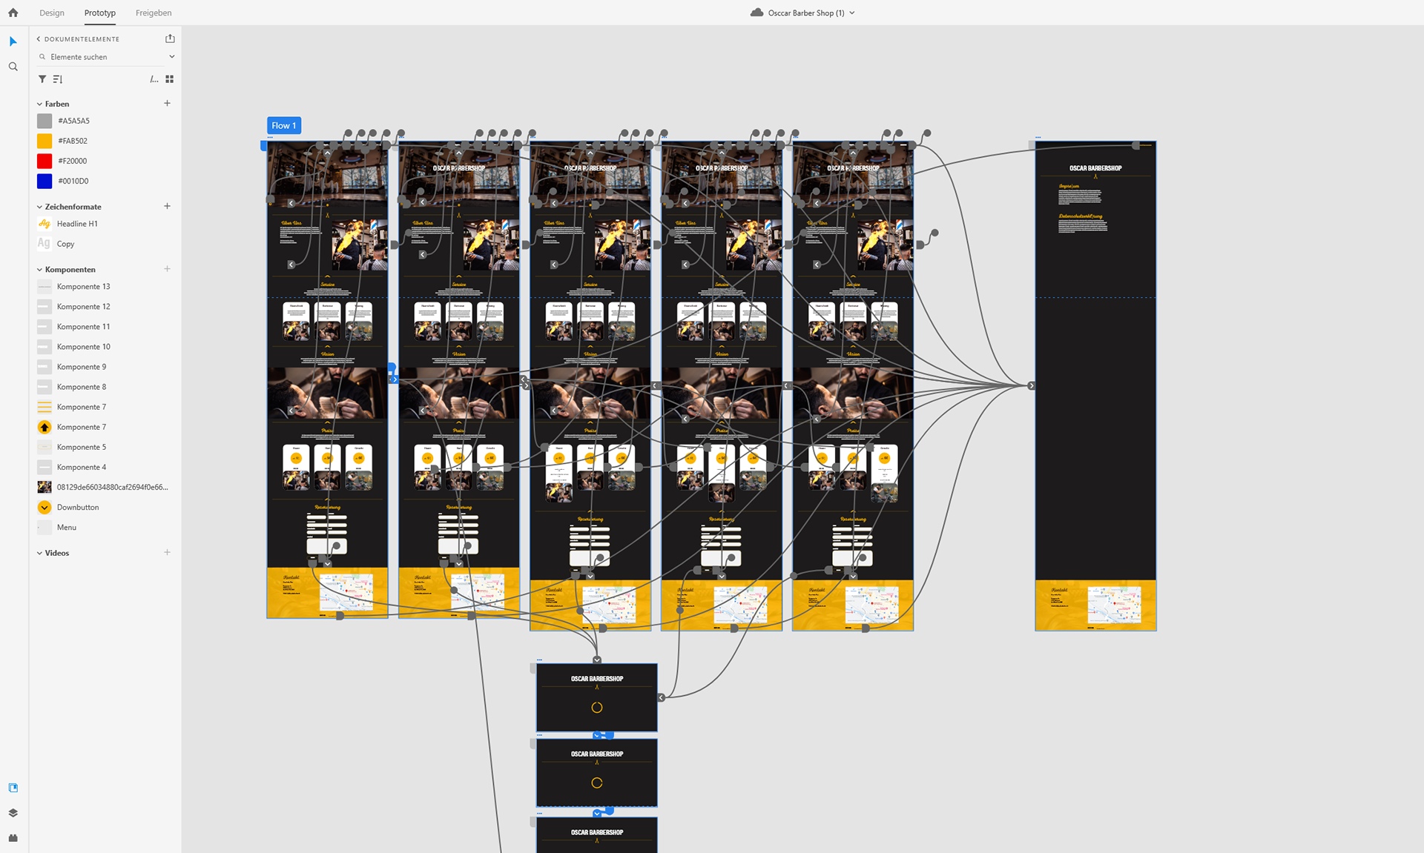The height and width of the screenshot is (853, 1424).
Task: Click the Home icon
Action: (13, 13)
